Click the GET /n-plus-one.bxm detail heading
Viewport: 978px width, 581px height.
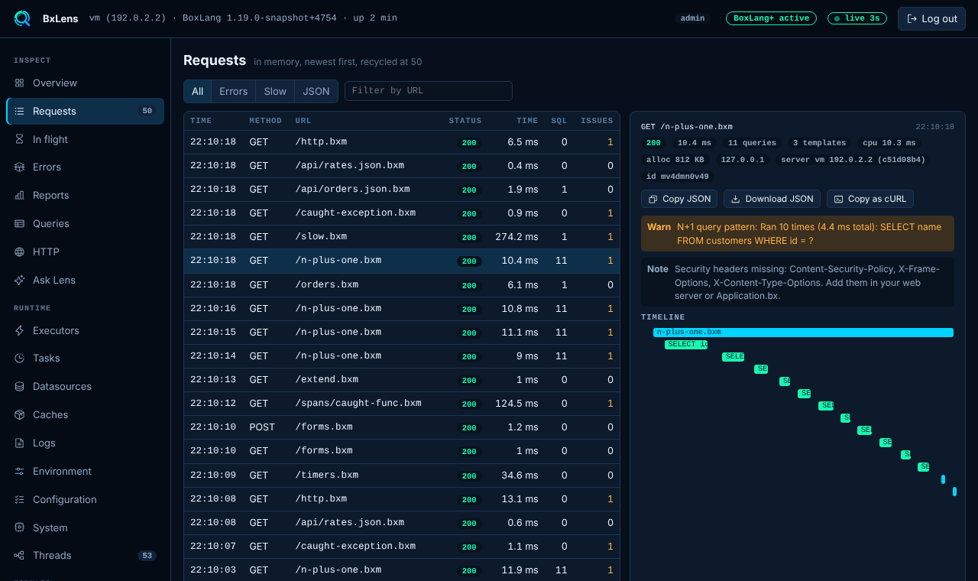pyautogui.click(x=687, y=127)
